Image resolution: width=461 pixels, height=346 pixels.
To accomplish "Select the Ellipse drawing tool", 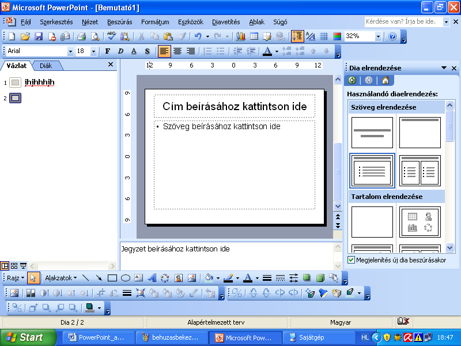I will 126,278.
